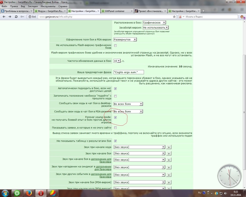The height and width of the screenshot is (197, 246).
Task: Go back with browser Back arrow
Action: point(4,17)
